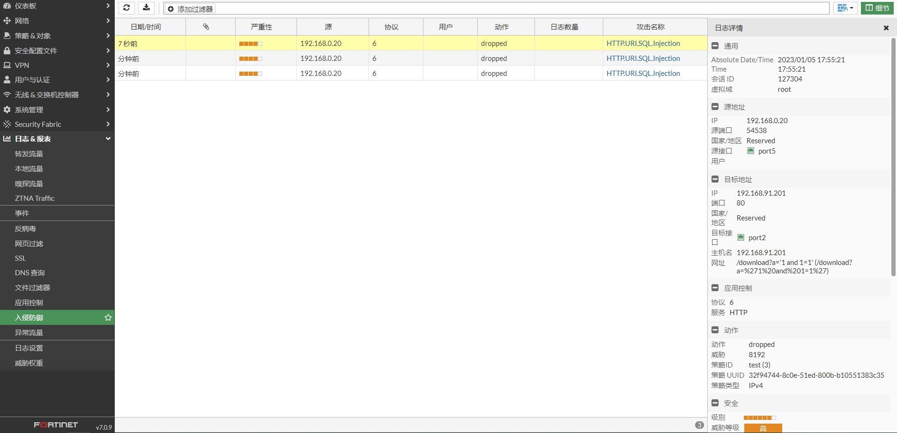
Task: Close the 日志详情 panel
Action: tap(886, 28)
